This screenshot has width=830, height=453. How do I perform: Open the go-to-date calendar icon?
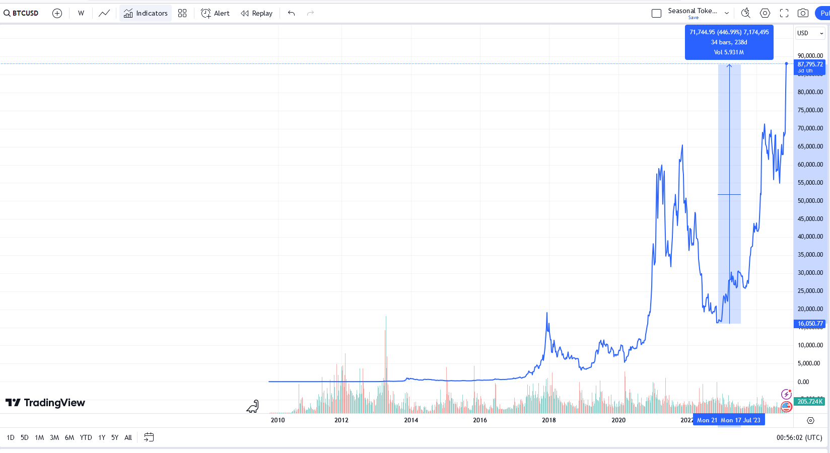tap(149, 437)
